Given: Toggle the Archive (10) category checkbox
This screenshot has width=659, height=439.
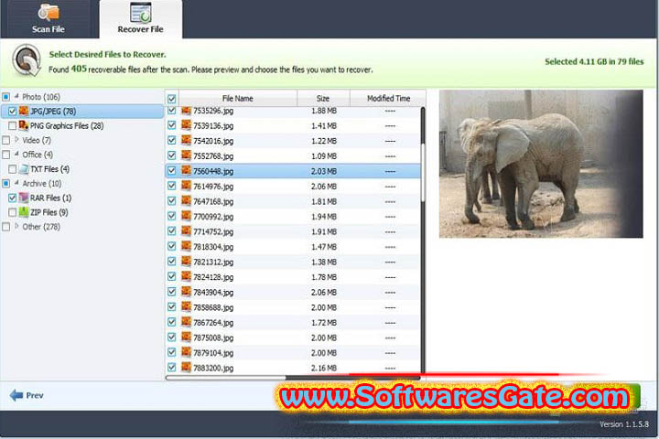Looking at the screenshot, I should (x=5, y=184).
